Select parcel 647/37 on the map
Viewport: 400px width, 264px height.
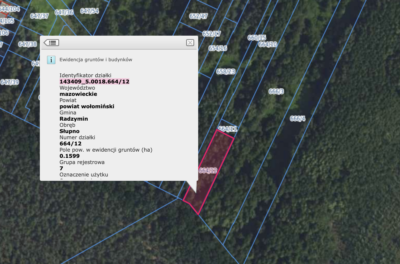(x=39, y=16)
